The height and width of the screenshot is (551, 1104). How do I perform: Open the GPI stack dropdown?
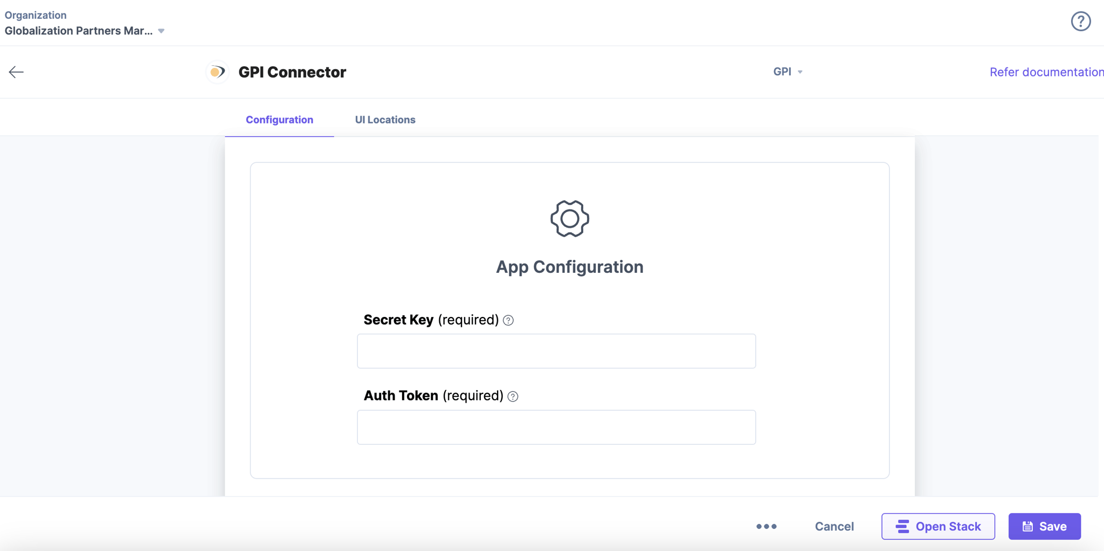[x=788, y=72]
